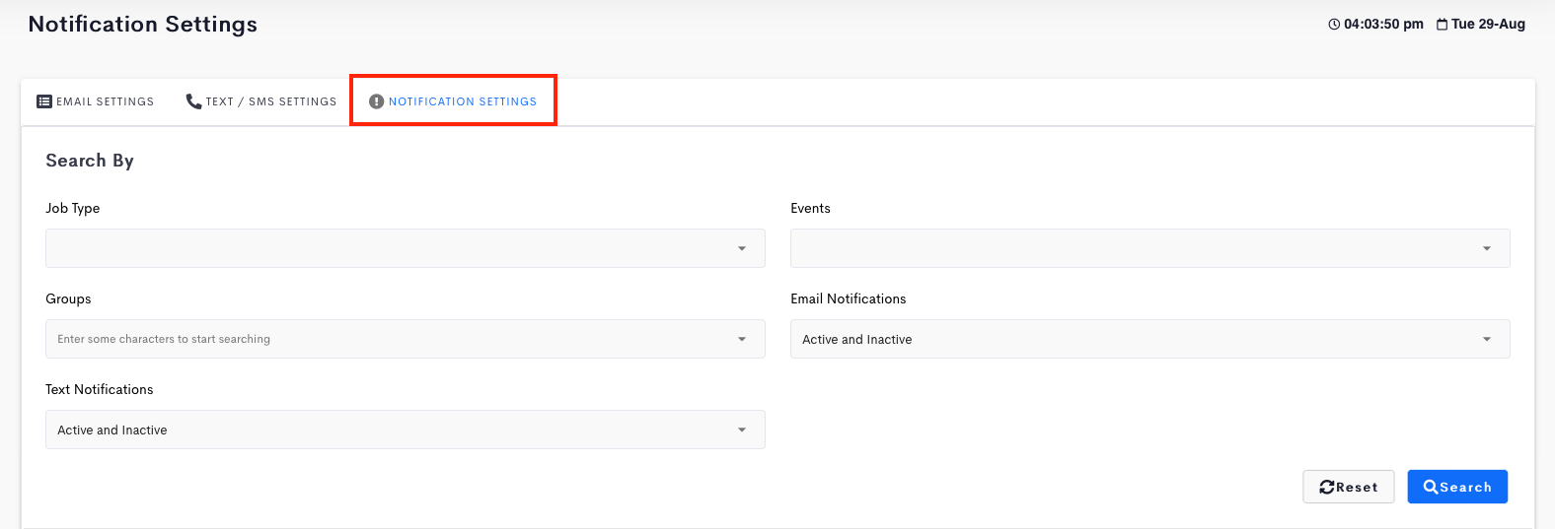Click the calendar icon next to Tue 29-Aug

pos(1443,24)
